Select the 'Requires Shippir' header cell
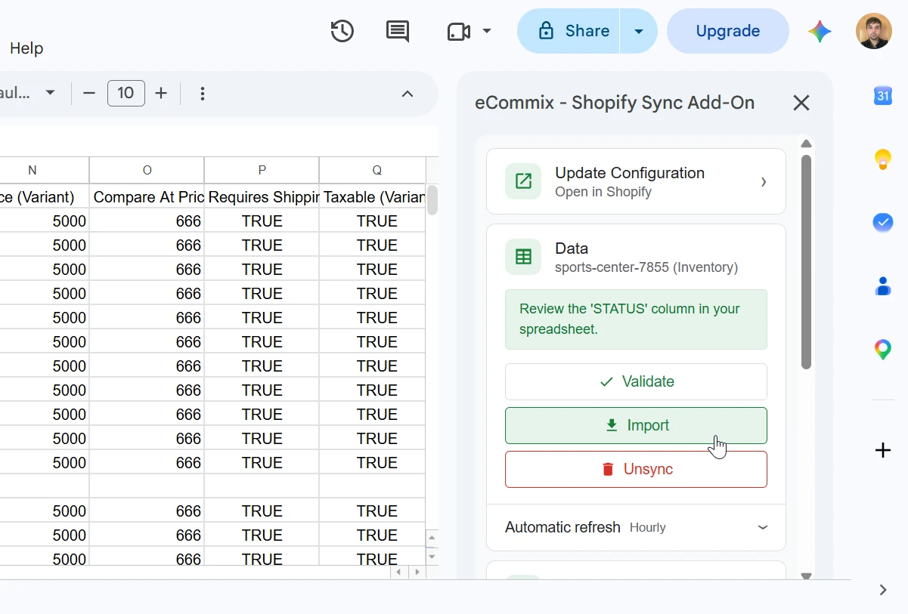The image size is (908, 614). tap(262, 197)
